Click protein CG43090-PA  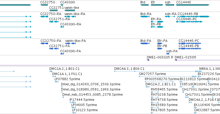(62, 54)
